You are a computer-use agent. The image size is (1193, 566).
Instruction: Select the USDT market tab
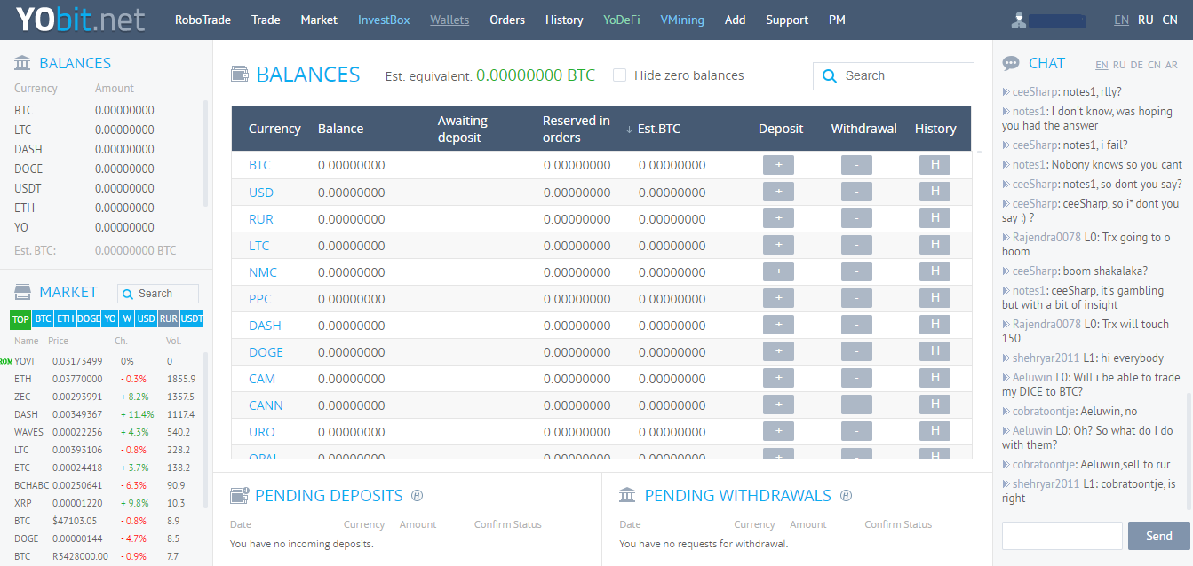192,319
